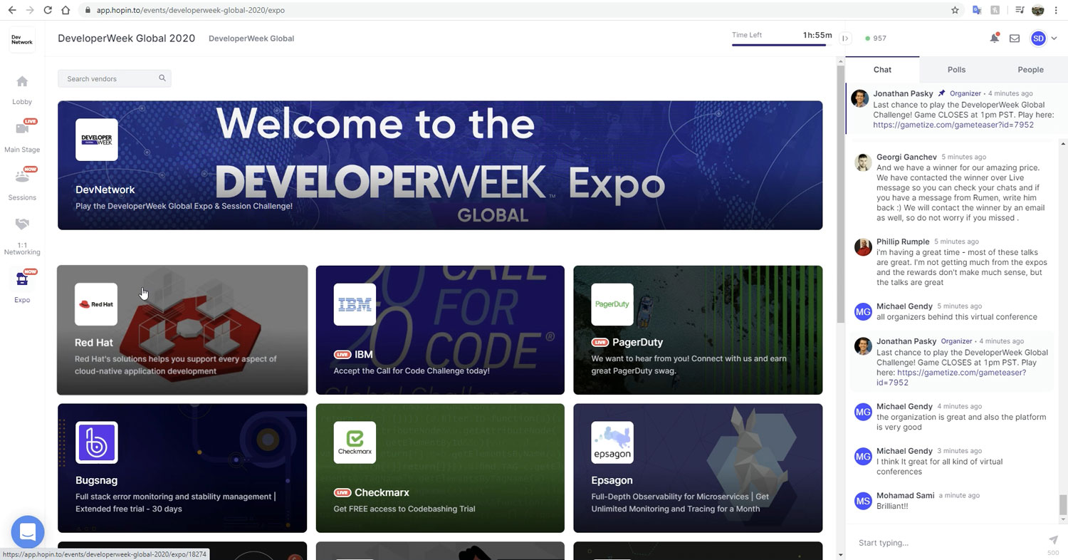1068x560 pixels.
Task: Reload the page with refresh icon
Action: click(48, 10)
